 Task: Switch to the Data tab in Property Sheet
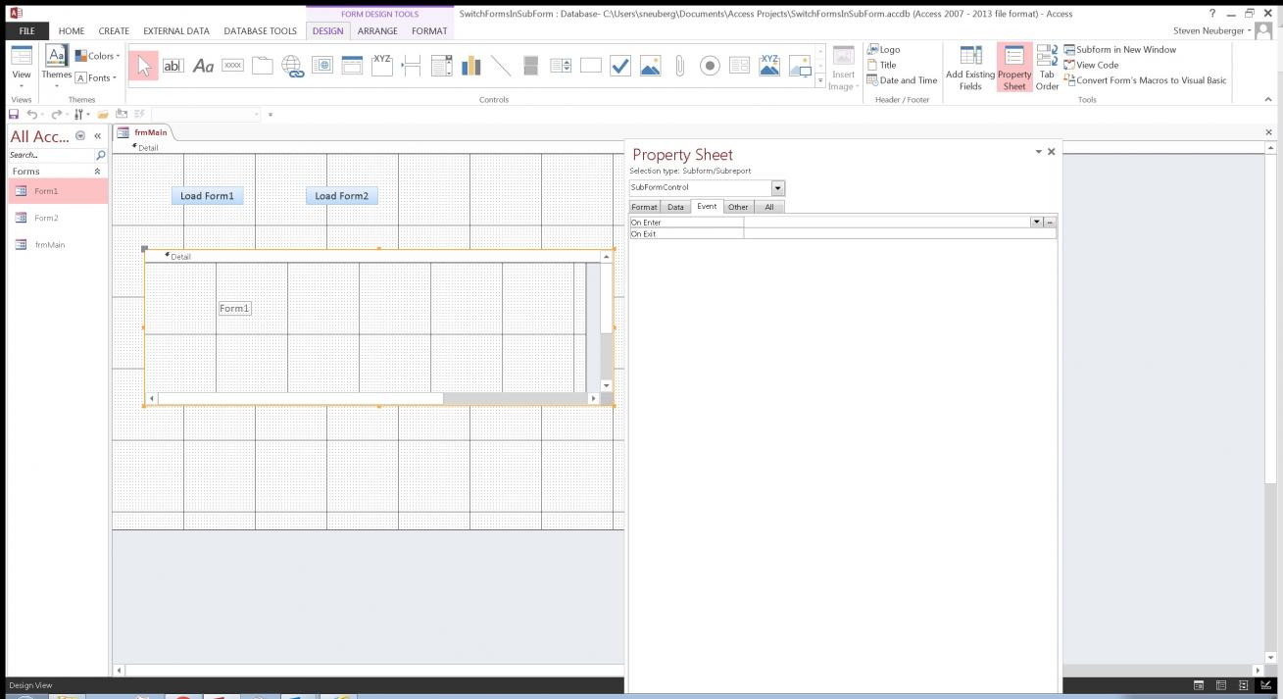coord(675,207)
